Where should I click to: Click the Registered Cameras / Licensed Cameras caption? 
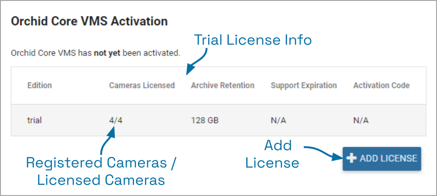pyautogui.click(x=101, y=171)
